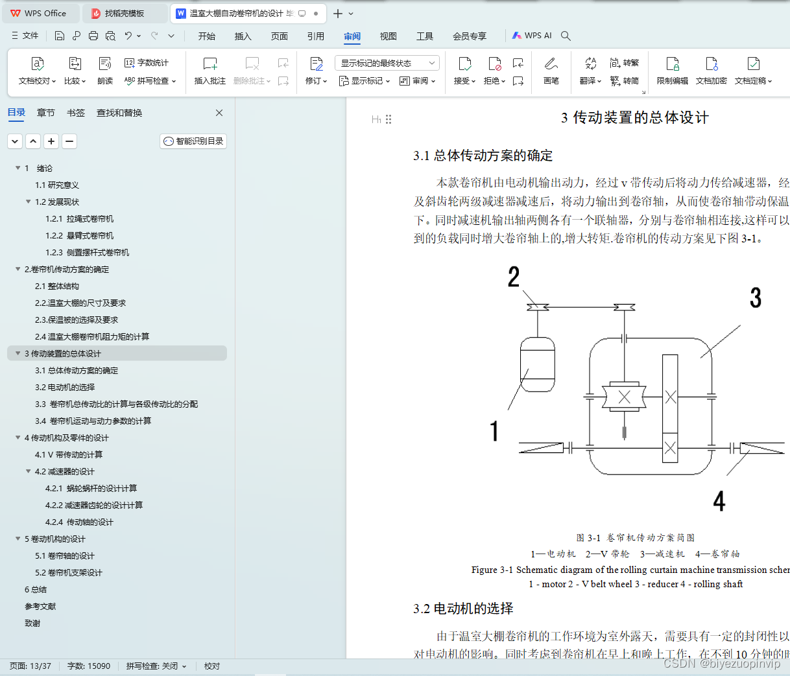Image resolution: width=790 pixels, height=676 pixels.
Task: Click 转简 convert to simplified Chinese
Action: (625, 81)
